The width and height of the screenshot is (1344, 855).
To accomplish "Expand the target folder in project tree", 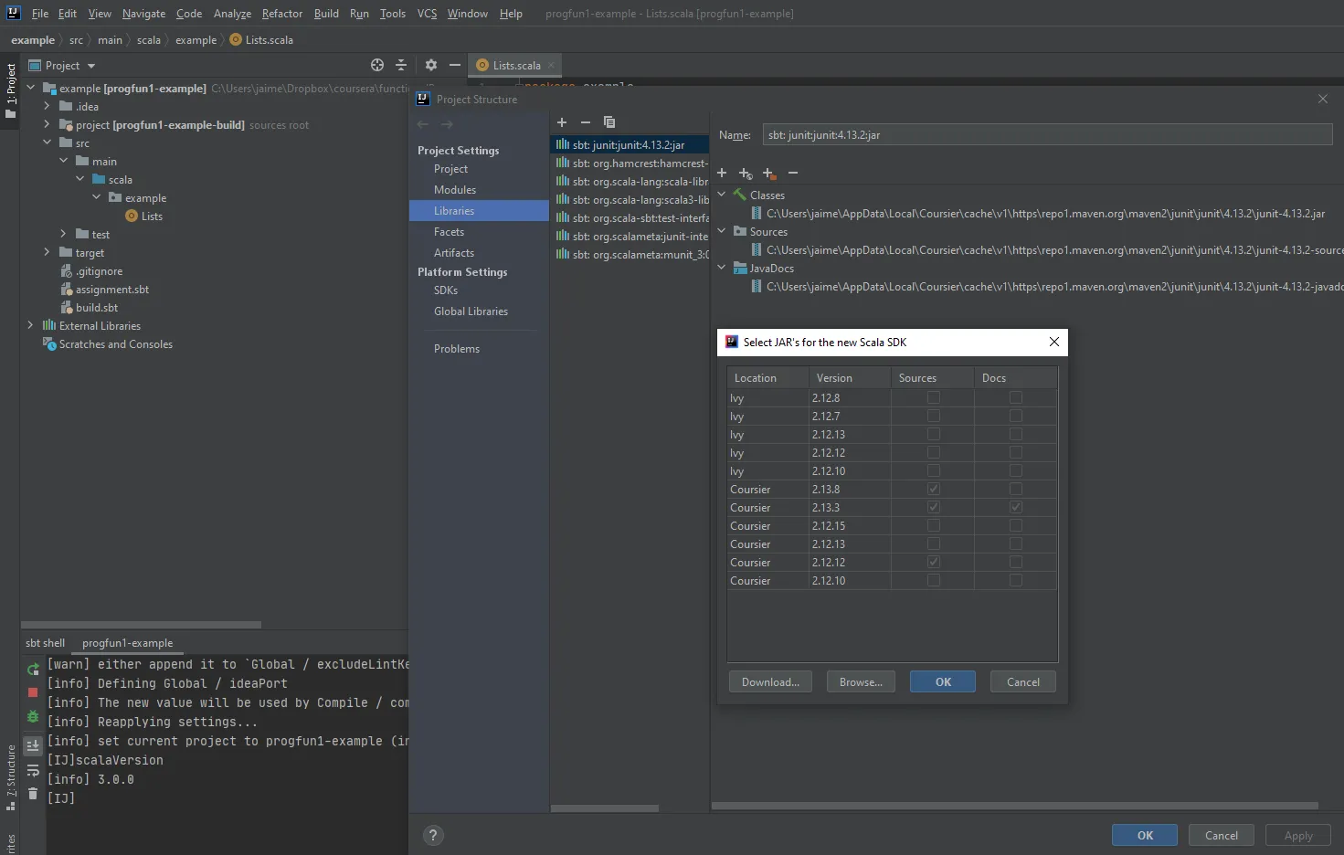I will tap(47, 252).
